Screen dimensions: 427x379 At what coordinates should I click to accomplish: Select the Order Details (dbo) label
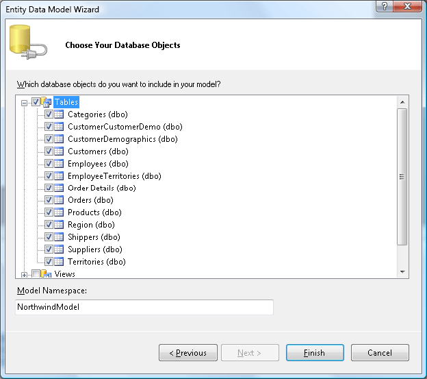[102, 188]
